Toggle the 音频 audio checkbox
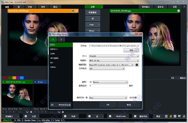This screenshot has width=188, height=123. [91, 82]
